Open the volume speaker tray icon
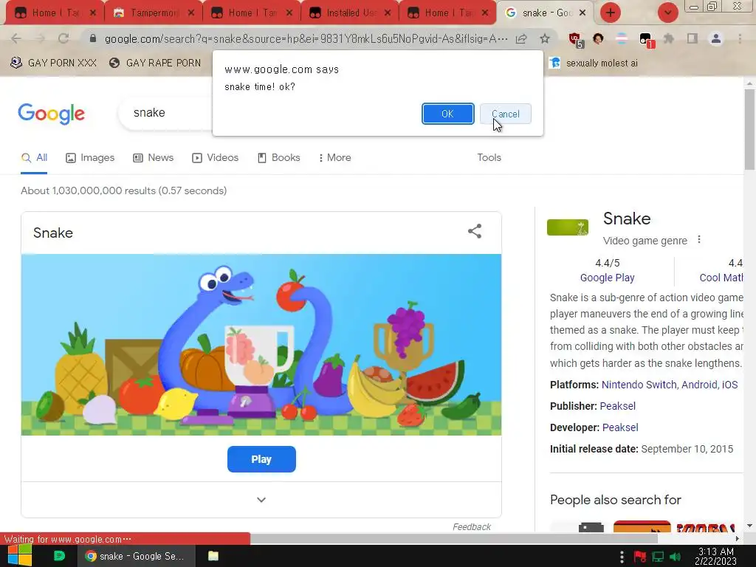The width and height of the screenshot is (756, 567). pos(675,557)
